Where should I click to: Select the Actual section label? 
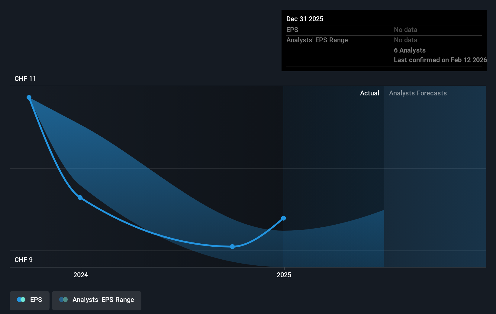pyautogui.click(x=369, y=93)
